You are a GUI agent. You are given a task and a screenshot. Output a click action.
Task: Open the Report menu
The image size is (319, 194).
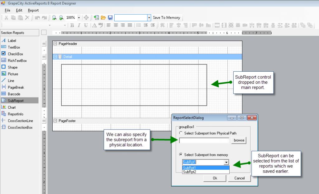tap(33, 10)
